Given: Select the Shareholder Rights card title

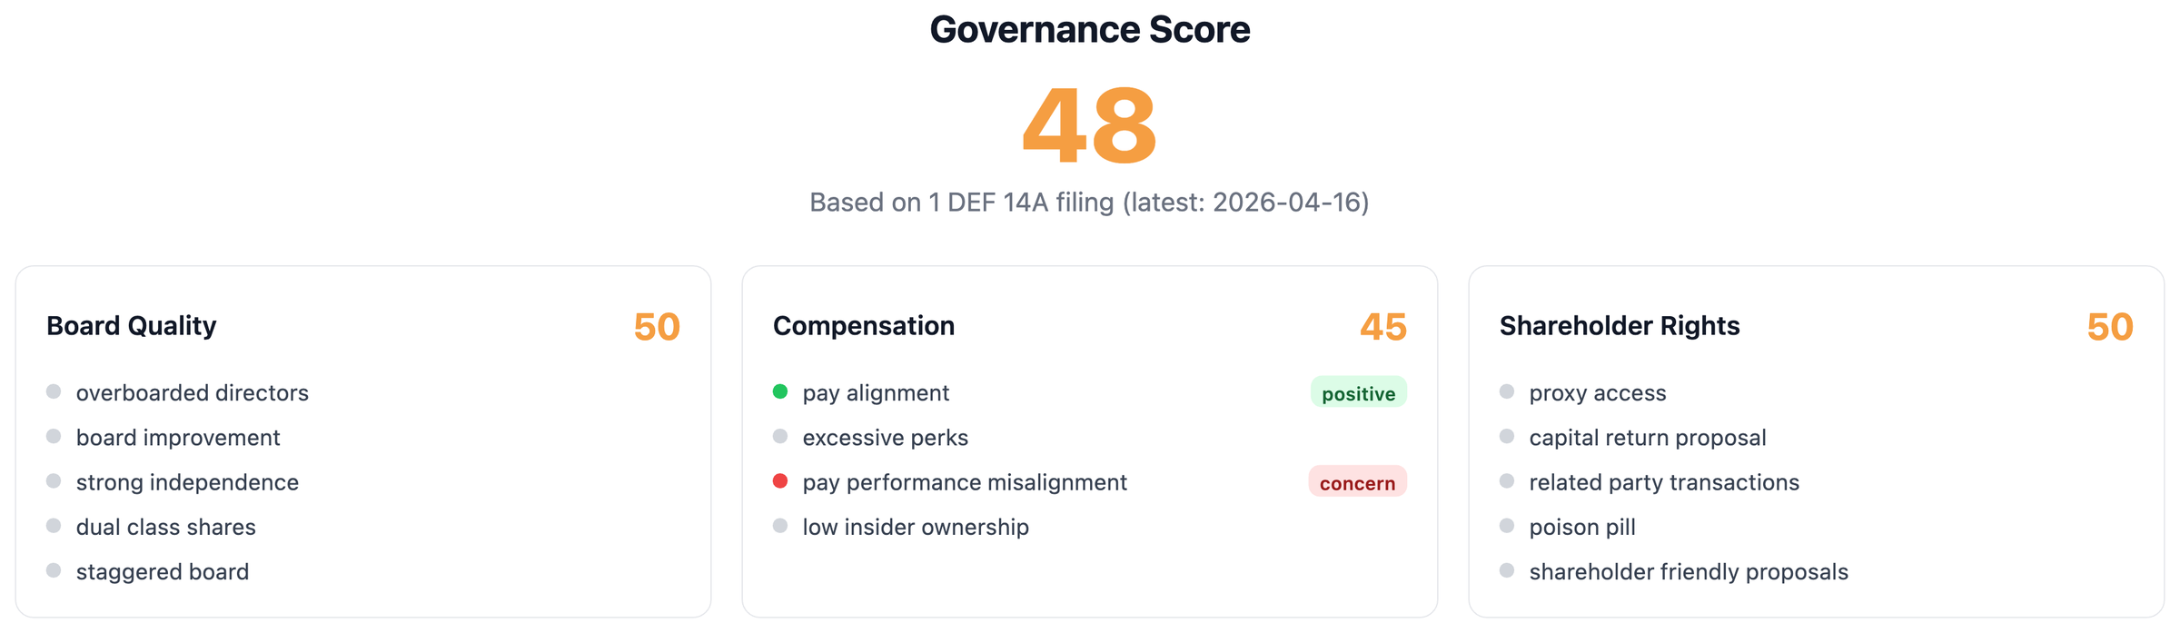Looking at the screenshot, I should pyautogui.click(x=1620, y=325).
